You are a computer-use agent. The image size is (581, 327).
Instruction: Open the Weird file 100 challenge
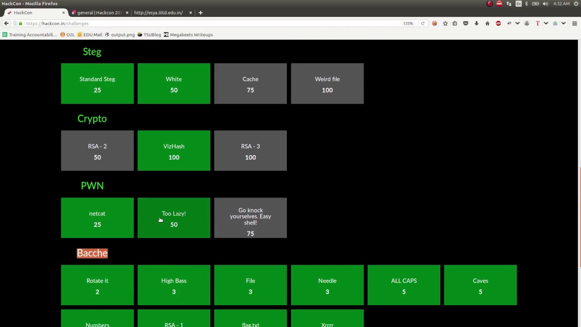pos(327,84)
